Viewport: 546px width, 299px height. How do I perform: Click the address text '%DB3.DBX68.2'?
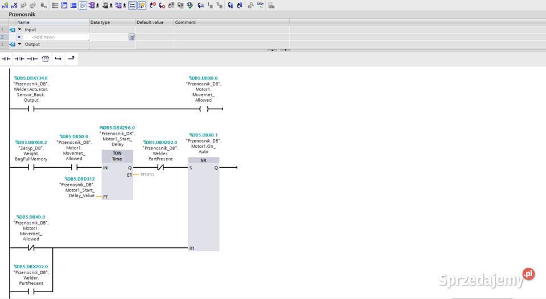pyautogui.click(x=31, y=142)
